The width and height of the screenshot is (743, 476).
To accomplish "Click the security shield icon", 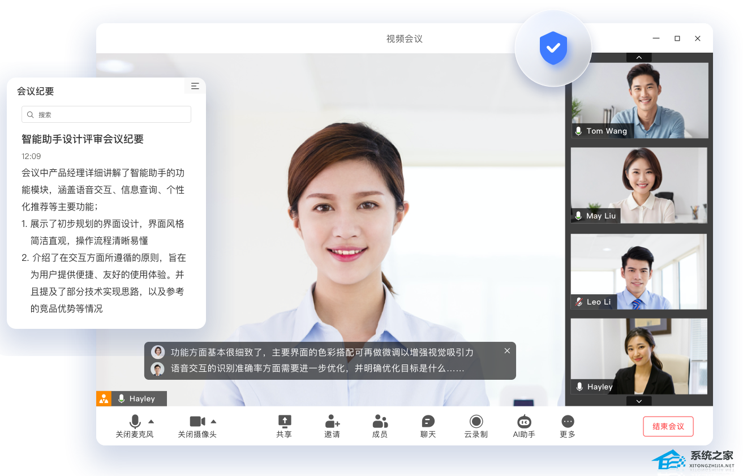I will coord(553,48).
